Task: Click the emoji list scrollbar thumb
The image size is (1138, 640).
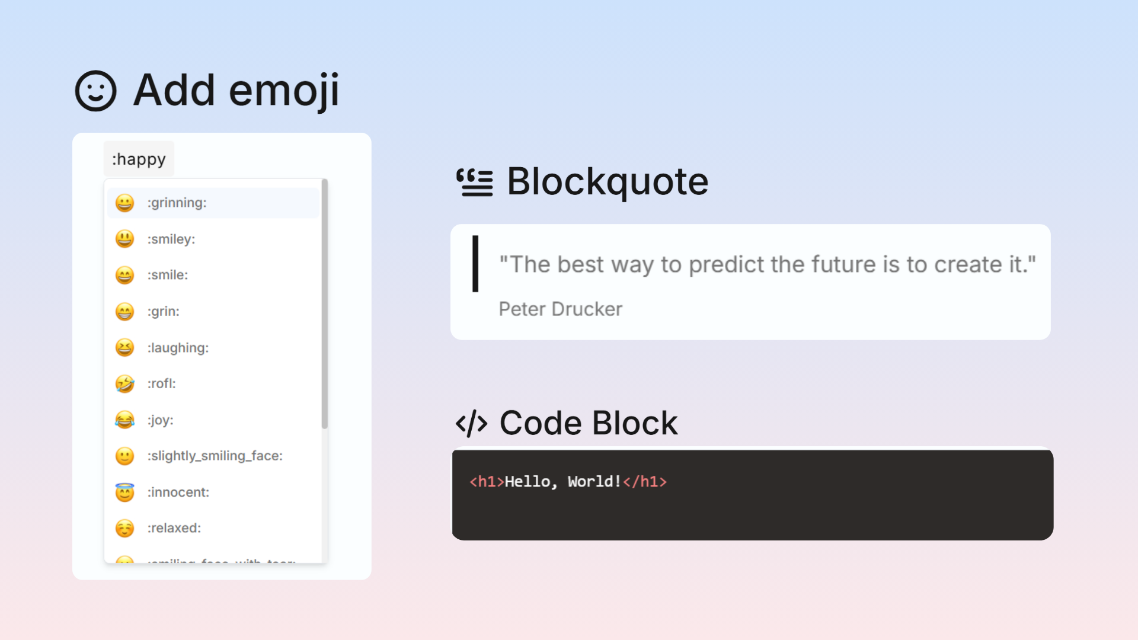Action: click(x=324, y=303)
